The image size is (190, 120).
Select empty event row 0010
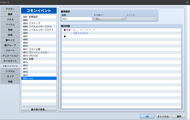(39, 46)
